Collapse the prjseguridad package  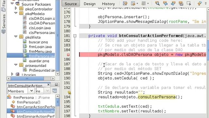pyautogui.click(x=16, y=65)
